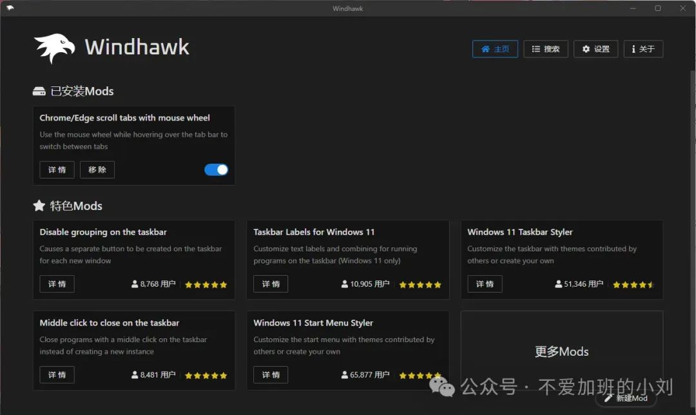The height and width of the screenshot is (415, 696).
Task: Open 详情 for Chrome/Edge scroll tabs mod
Action: click(57, 169)
